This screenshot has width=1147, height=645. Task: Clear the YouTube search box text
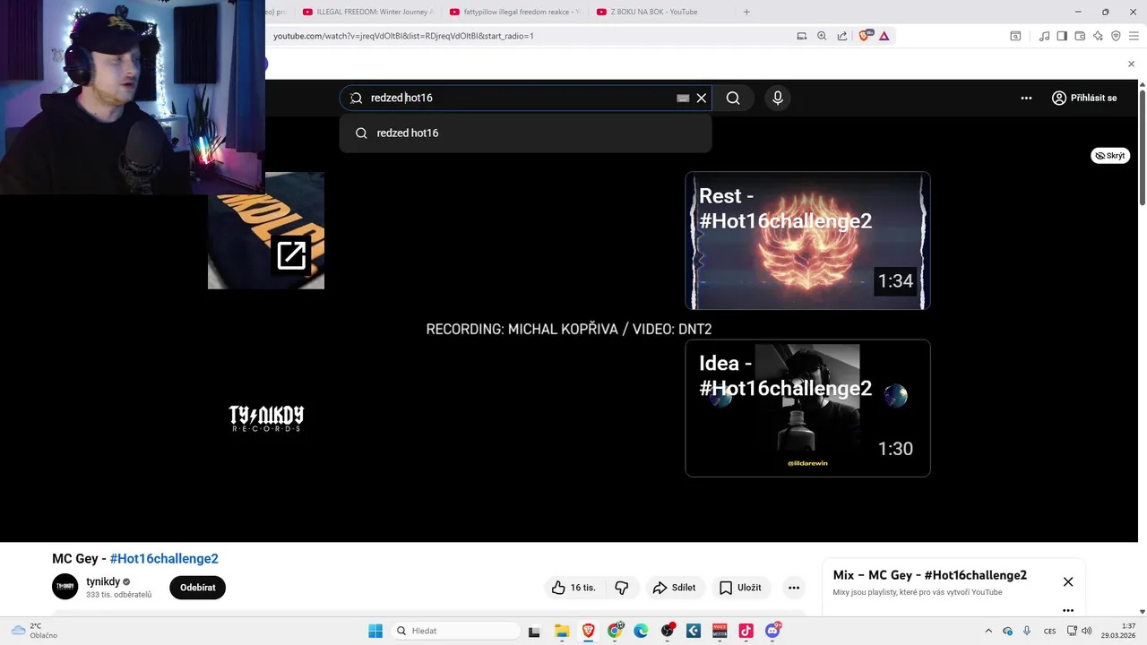pyautogui.click(x=702, y=98)
